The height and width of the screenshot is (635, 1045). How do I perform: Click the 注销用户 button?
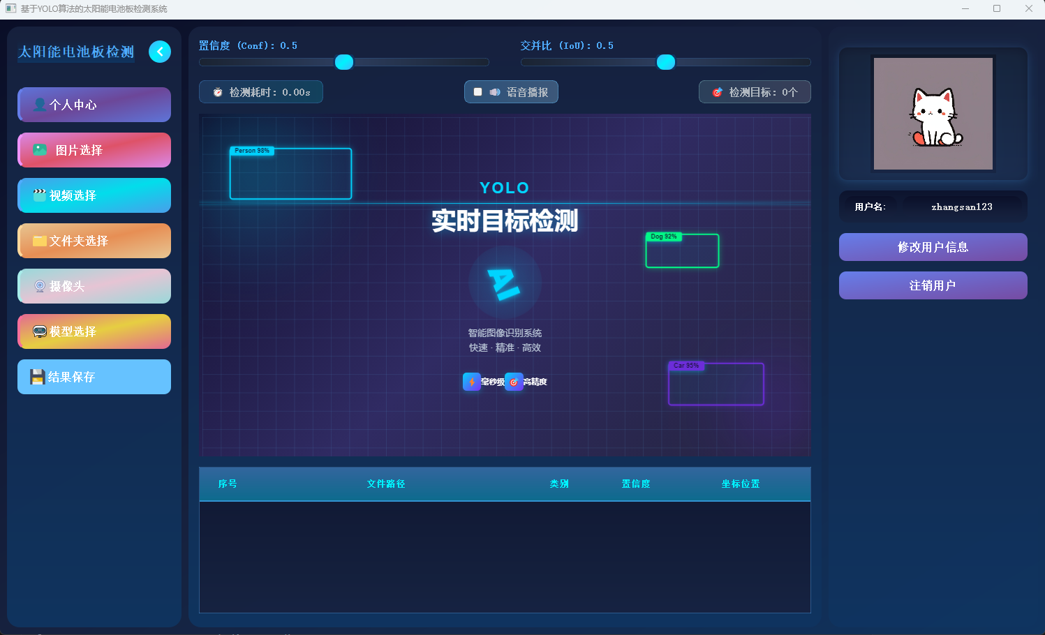point(933,285)
